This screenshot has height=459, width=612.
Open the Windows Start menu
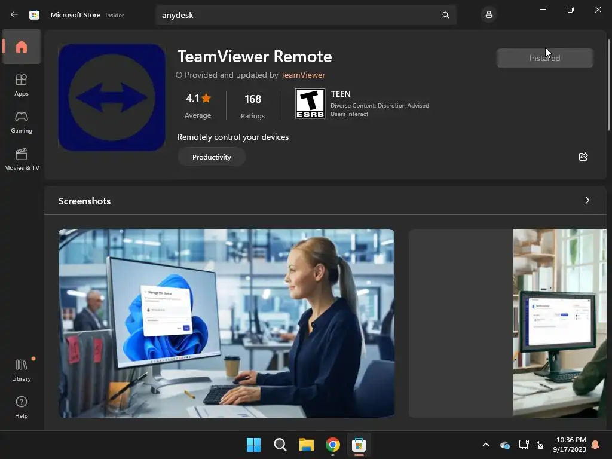(253, 445)
